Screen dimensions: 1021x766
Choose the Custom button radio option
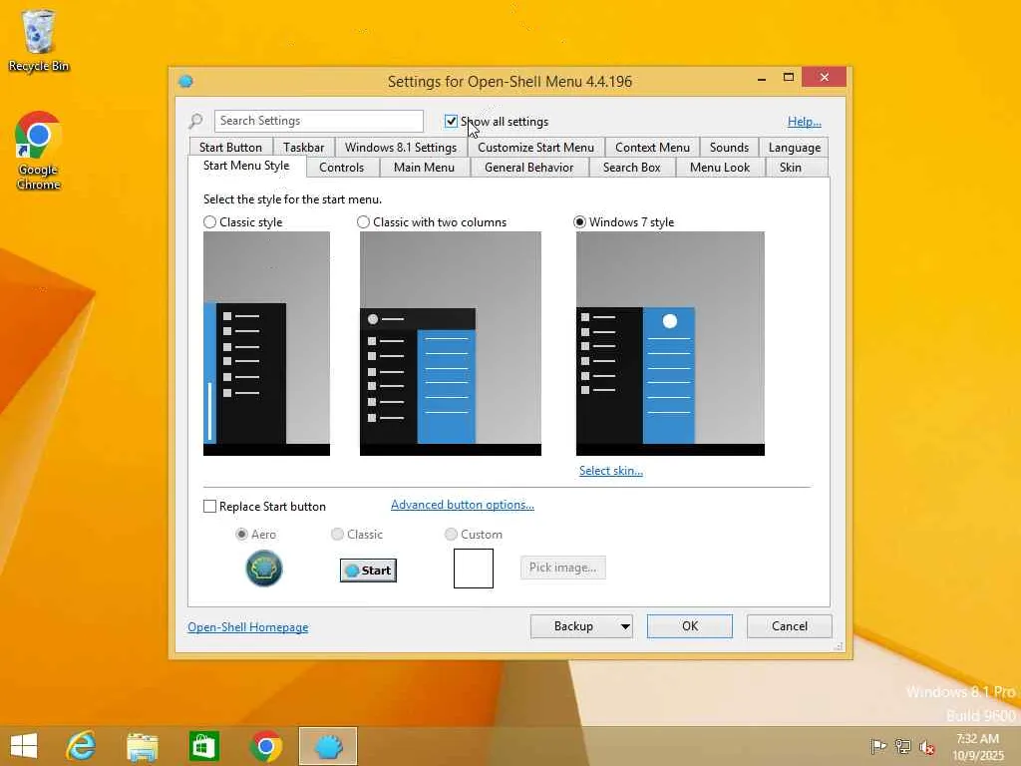click(451, 535)
